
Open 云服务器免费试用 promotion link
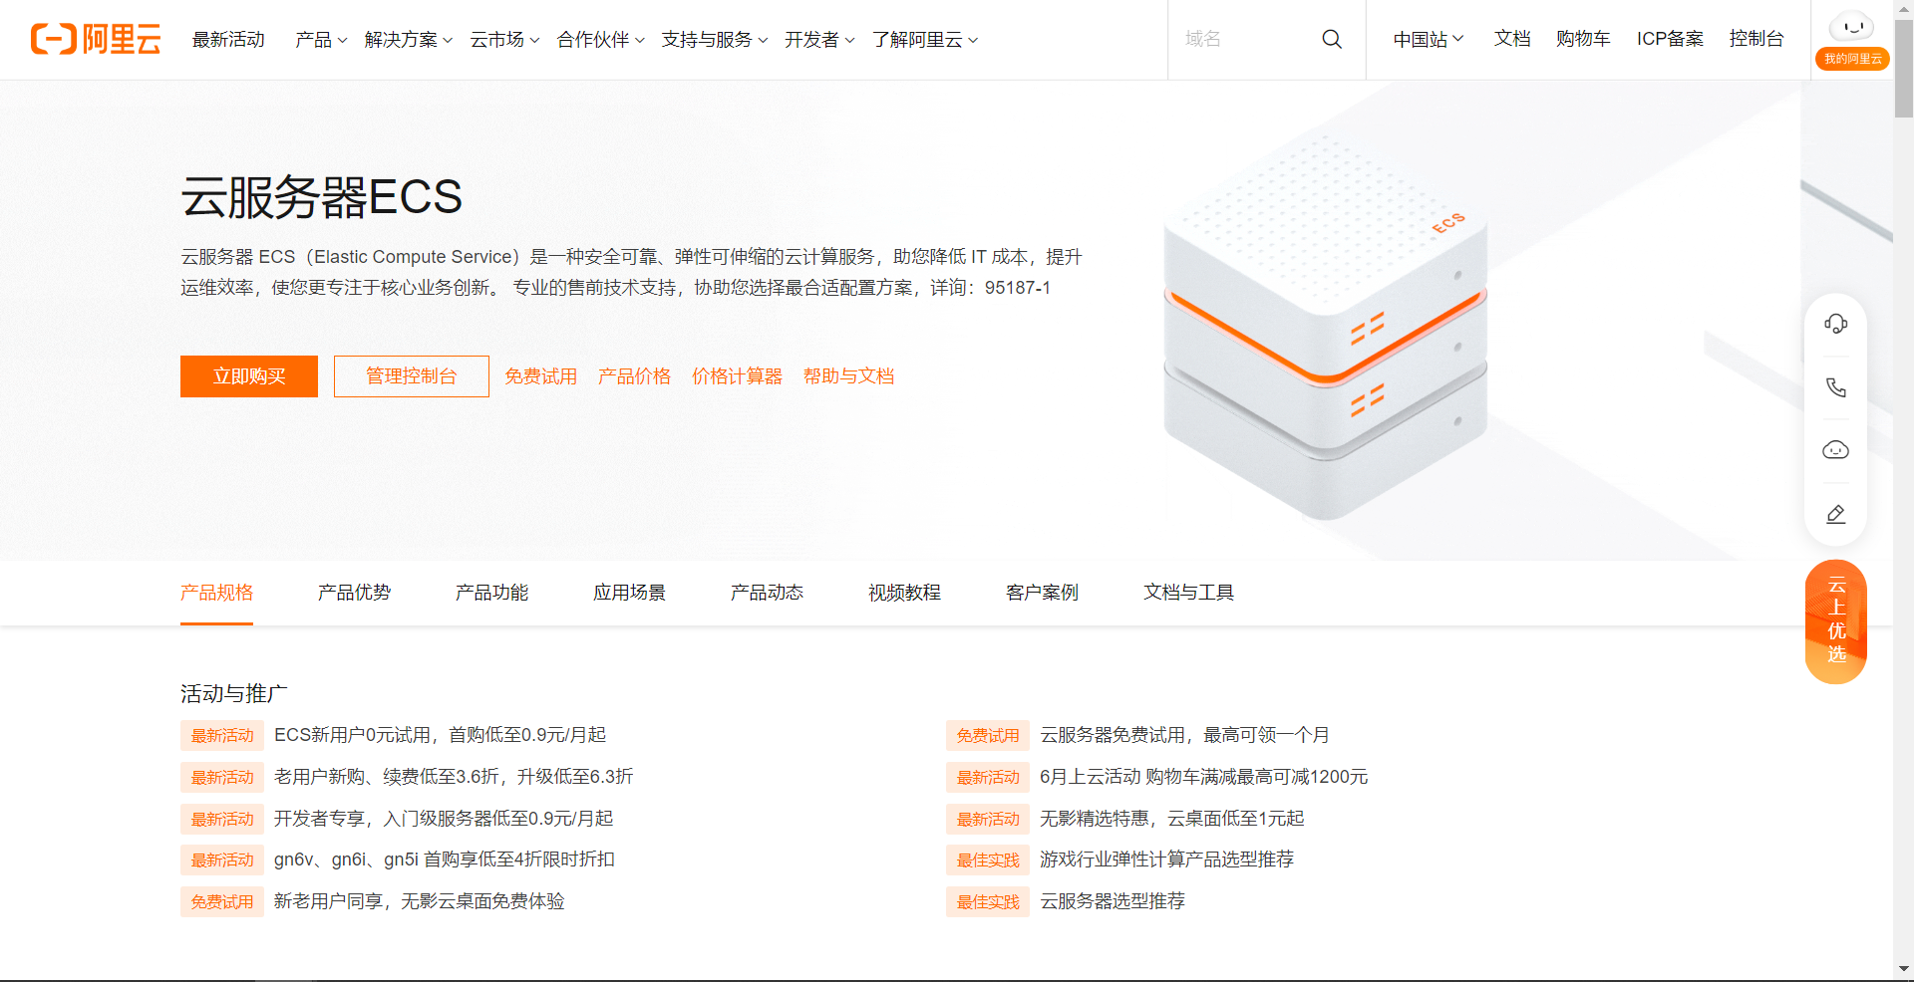(x=1184, y=735)
